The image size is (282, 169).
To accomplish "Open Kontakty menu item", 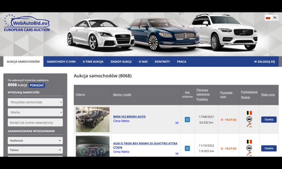I will point(162,62).
